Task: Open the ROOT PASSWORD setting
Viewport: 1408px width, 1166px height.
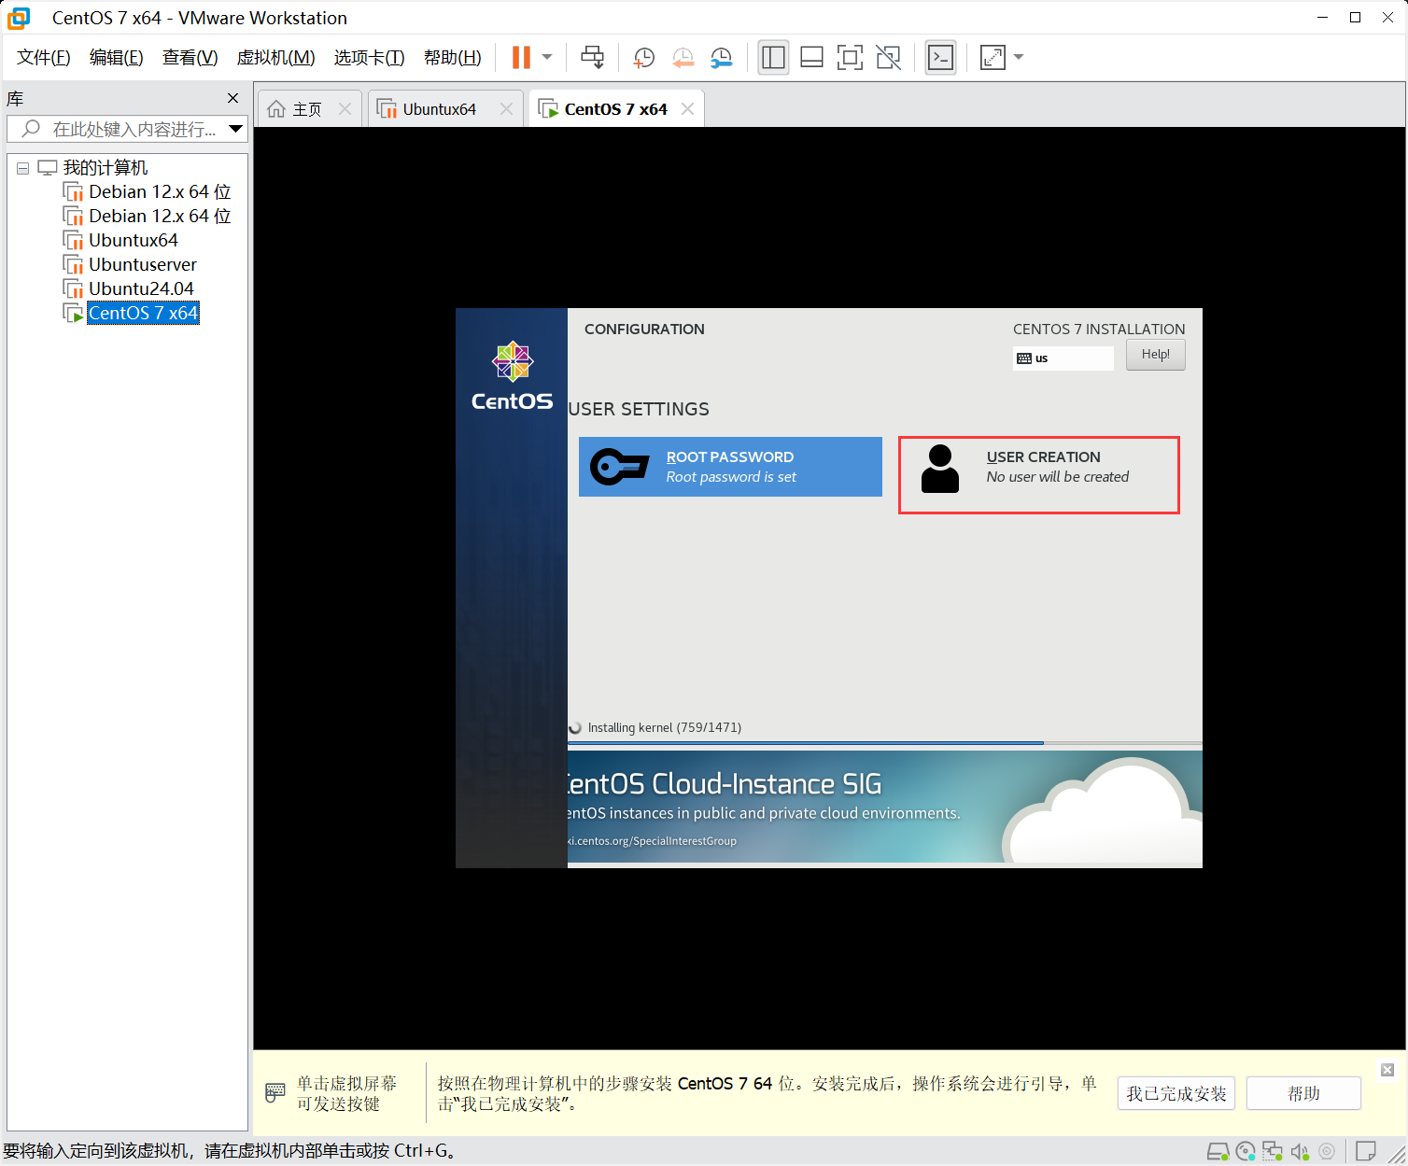Action: click(730, 467)
